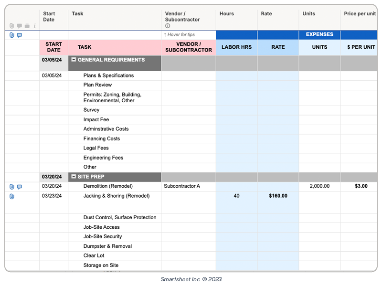Select the $160.00 rate cell
Screen dimensions: 382x287
pos(278,196)
